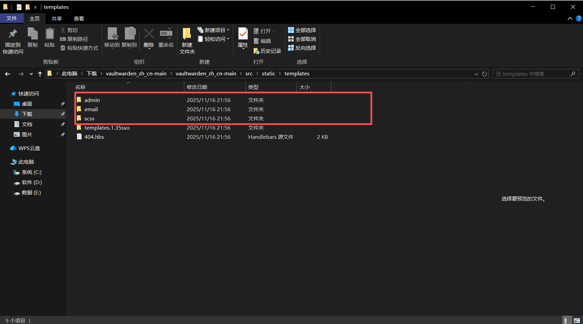The image size is (583, 324).
Task: Open recent locations dropdown arrow
Action: pyautogui.click(x=31, y=74)
